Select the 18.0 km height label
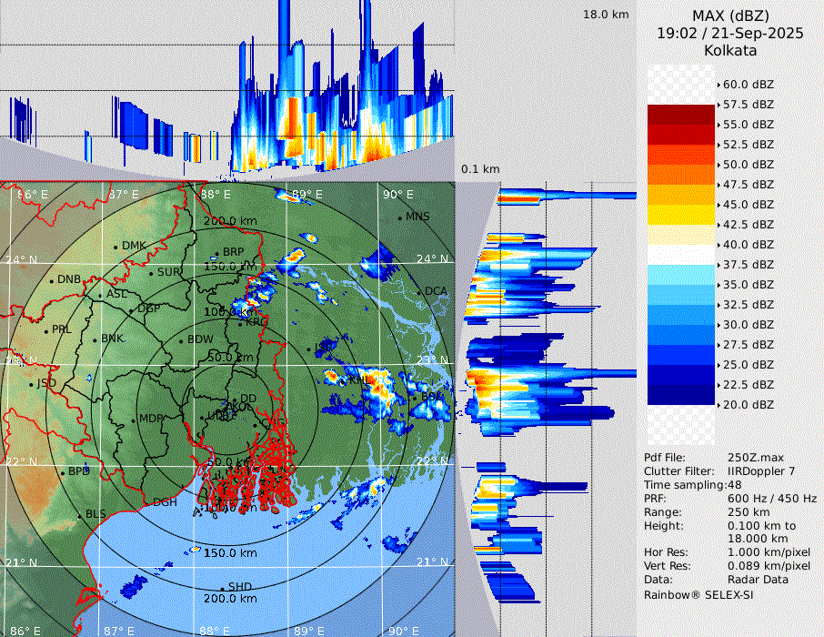 click(606, 14)
